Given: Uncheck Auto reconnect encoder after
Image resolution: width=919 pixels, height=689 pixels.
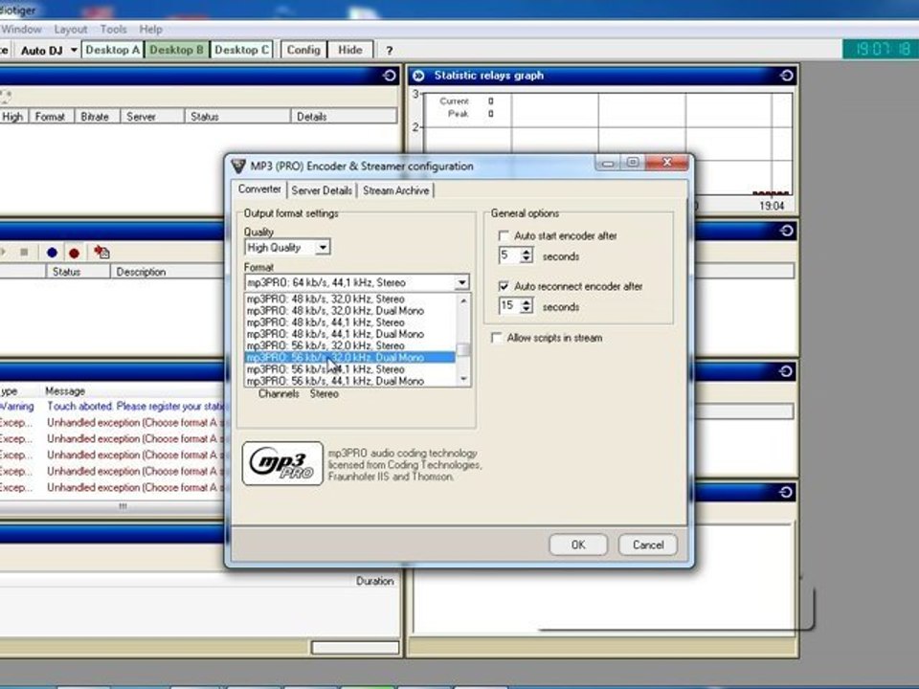Looking at the screenshot, I should coord(503,286).
